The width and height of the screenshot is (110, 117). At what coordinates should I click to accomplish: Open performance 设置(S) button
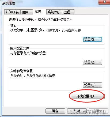pyautogui.click(x=92, y=39)
